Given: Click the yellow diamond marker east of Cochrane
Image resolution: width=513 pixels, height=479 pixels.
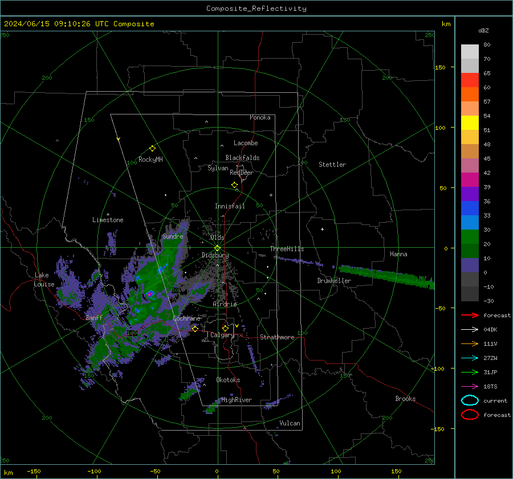Looking at the screenshot, I should [195, 329].
